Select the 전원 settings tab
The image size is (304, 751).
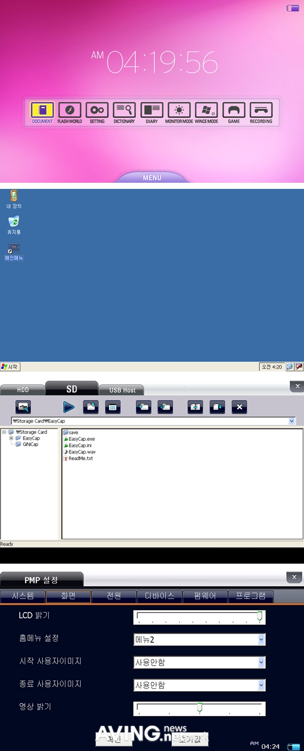pos(113,596)
